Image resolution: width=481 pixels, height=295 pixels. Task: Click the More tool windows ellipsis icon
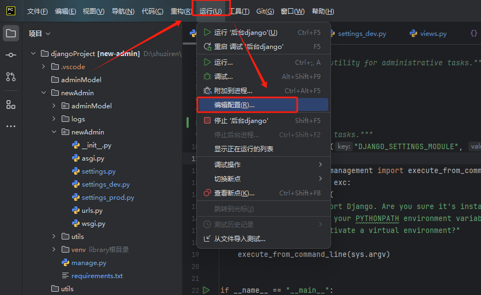tap(11, 126)
